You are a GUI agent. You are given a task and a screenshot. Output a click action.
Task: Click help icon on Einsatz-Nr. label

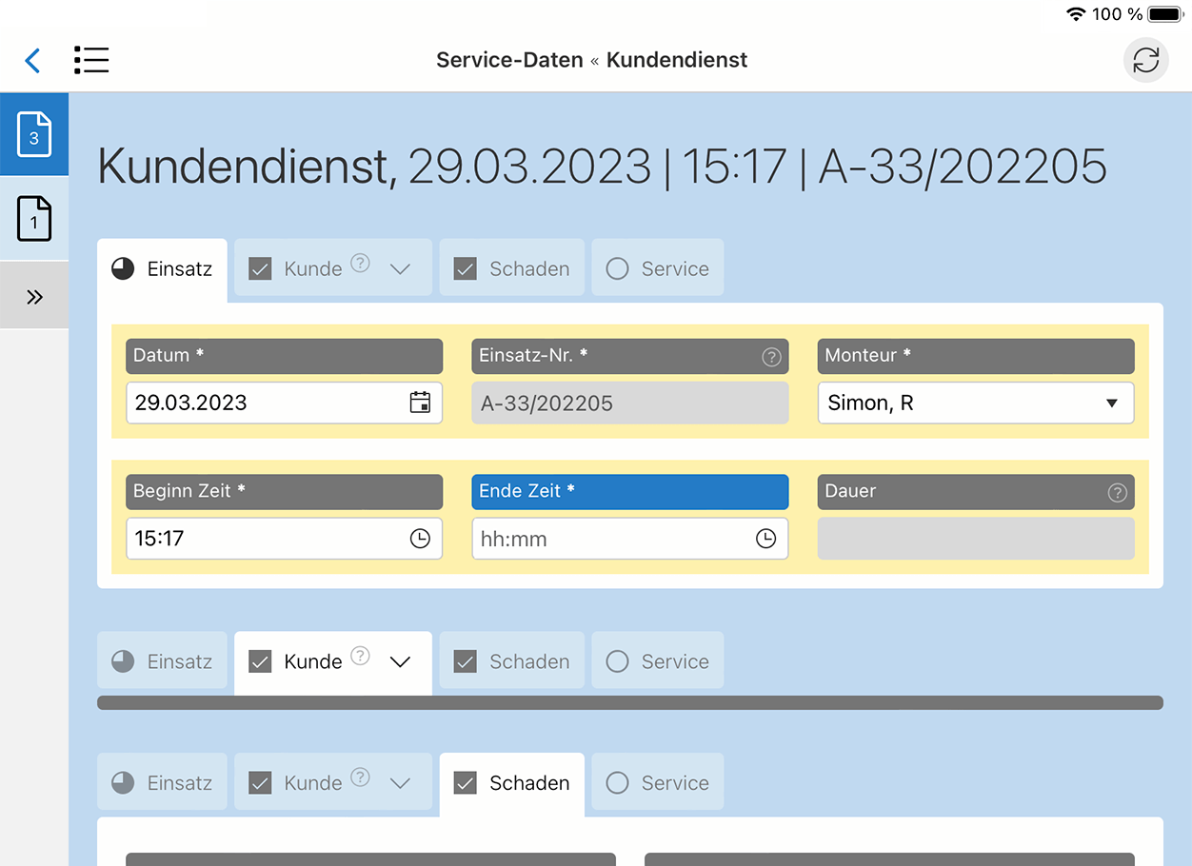(772, 357)
